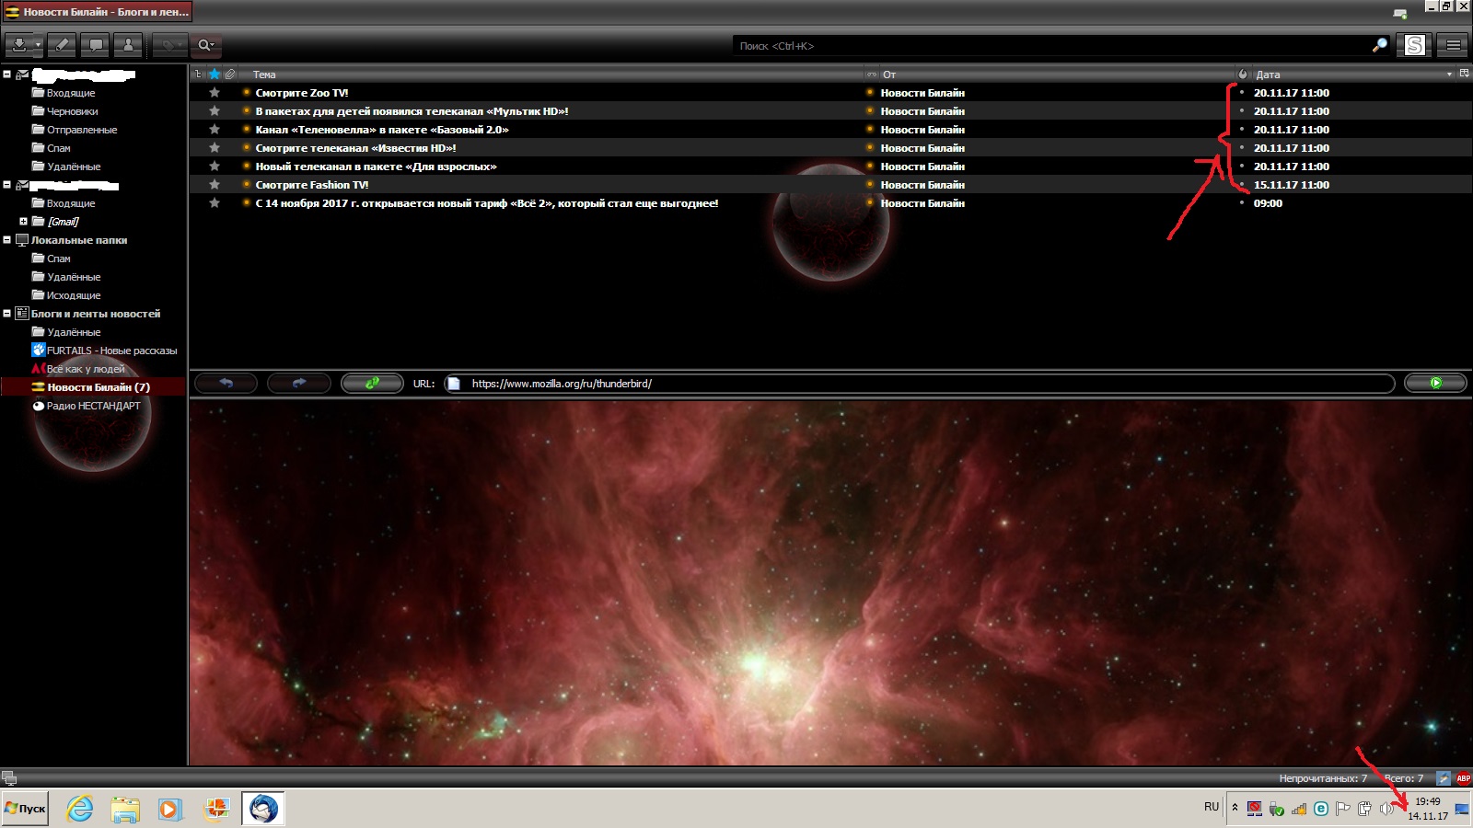Open message 'Смотрите Zoo TV!'

(x=302, y=93)
